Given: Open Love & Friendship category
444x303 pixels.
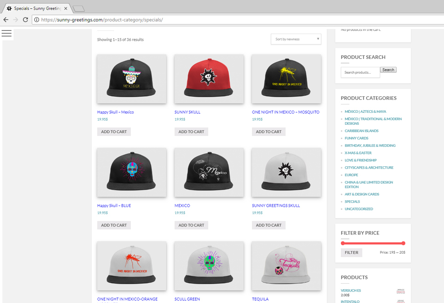Looking at the screenshot, I should 361,160.
